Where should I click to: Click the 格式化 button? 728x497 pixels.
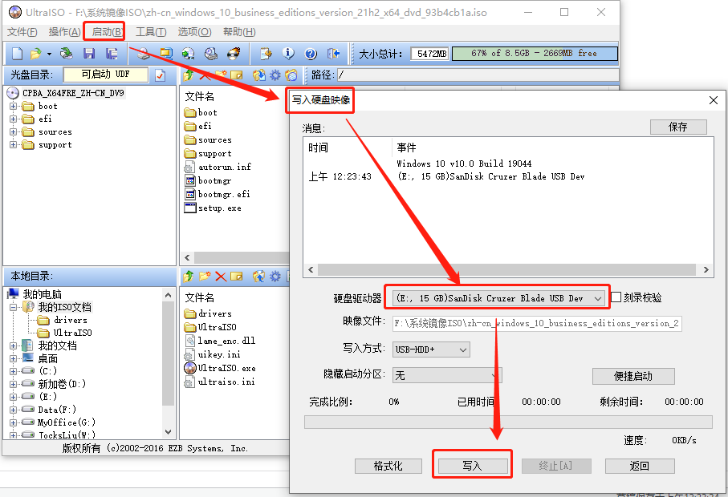tap(388, 466)
